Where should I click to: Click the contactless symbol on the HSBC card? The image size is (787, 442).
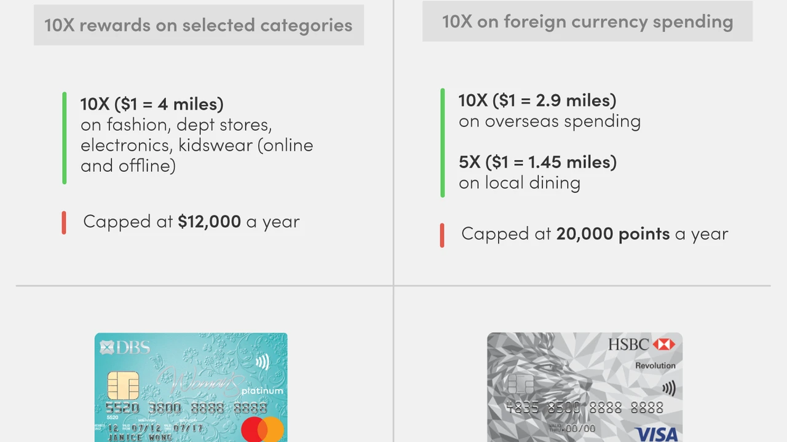[x=669, y=388]
